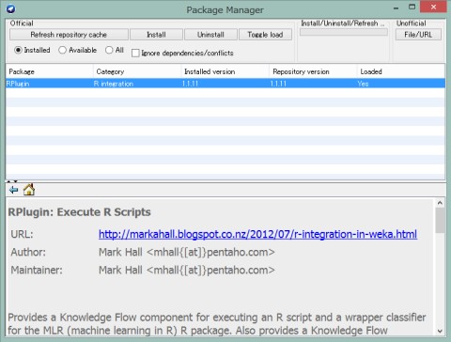Click the description pane scrollbar thumb
Image resolution: width=451 pixels, height=342 pixels.
point(440,220)
